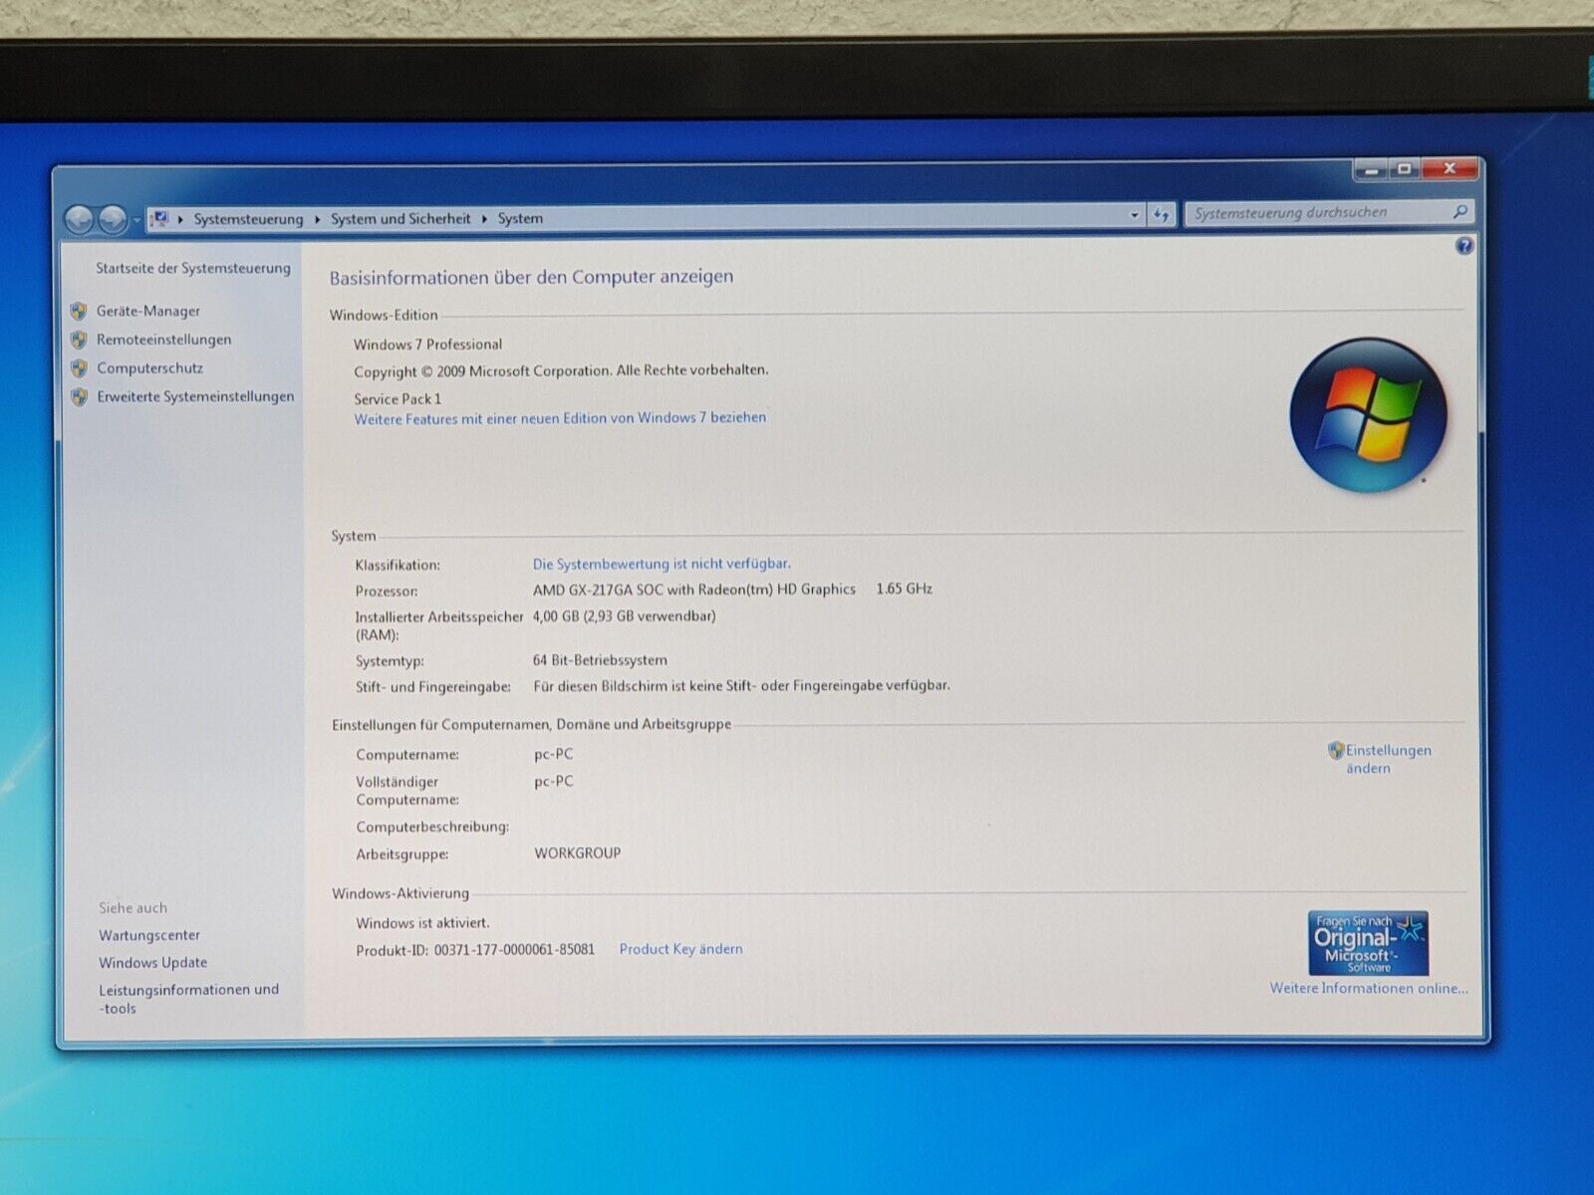Click the forward navigation arrow button
Image resolution: width=1594 pixels, height=1195 pixels.
pyautogui.click(x=113, y=219)
